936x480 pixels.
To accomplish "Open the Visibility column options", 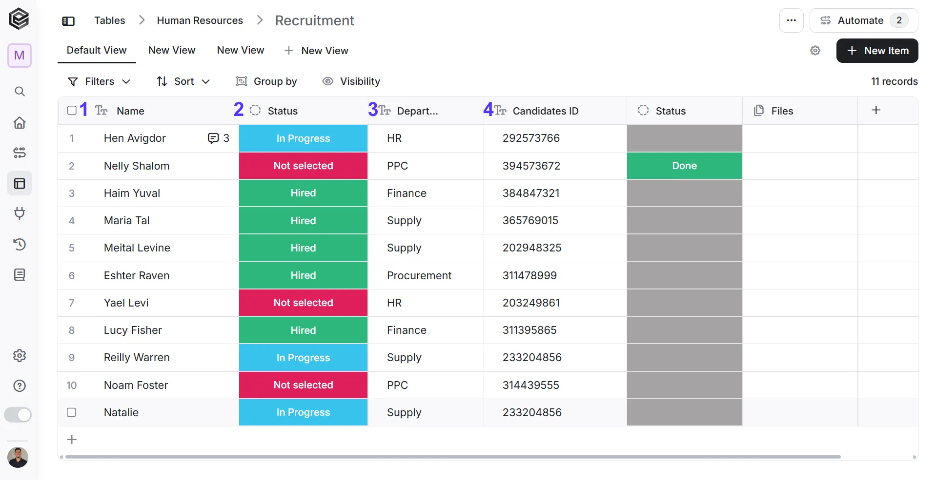I will pyautogui.click(x=351, y=81).
